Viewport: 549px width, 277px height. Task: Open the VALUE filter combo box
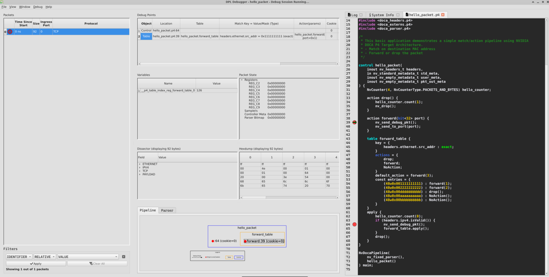(x=88, y=257)
